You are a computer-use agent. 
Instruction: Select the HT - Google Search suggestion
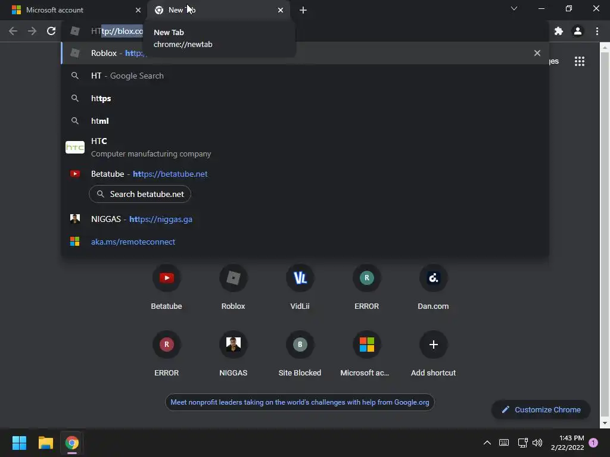coord(305,76)
